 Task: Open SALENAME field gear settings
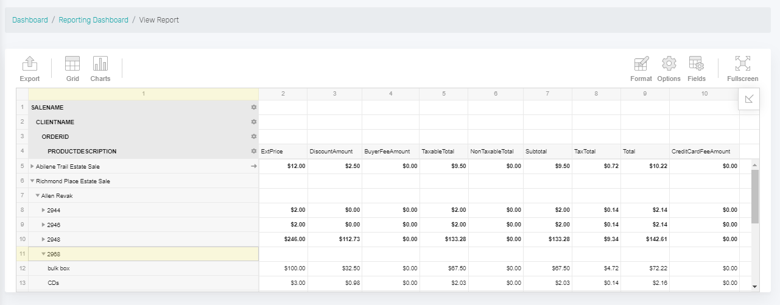coord(254,107)
